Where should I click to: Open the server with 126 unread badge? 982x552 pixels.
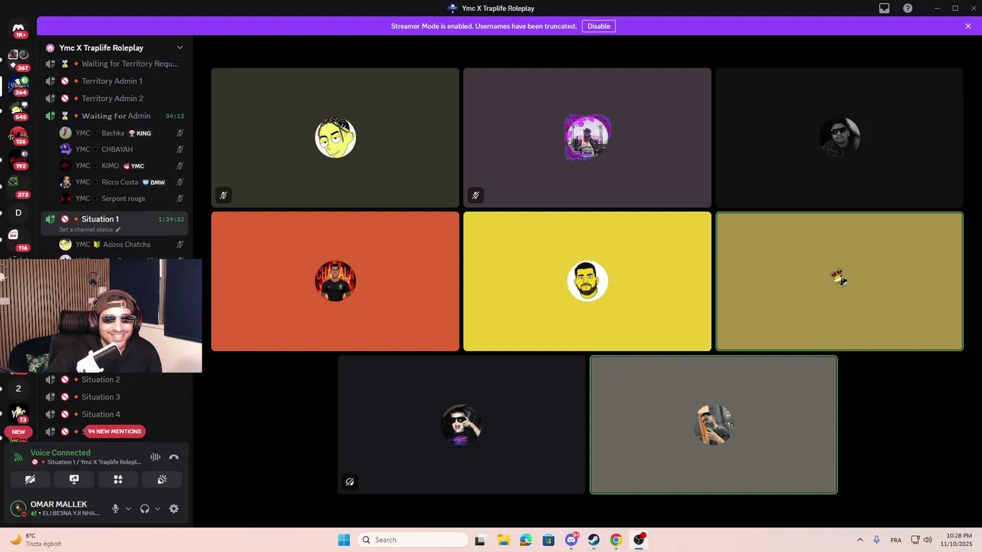(18, 135)
